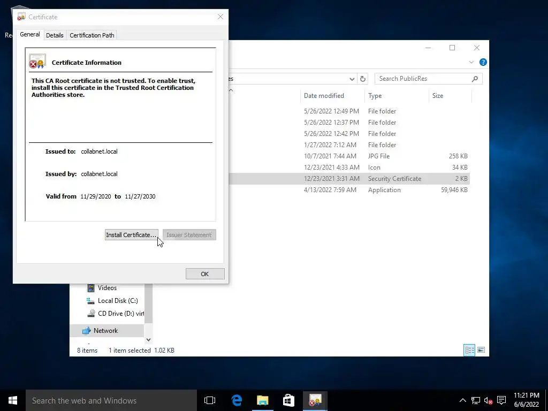The height and width of the screenshot is (411, 548).
Task: Click OK in the Certificate dialog
Action: pos(205,274)
